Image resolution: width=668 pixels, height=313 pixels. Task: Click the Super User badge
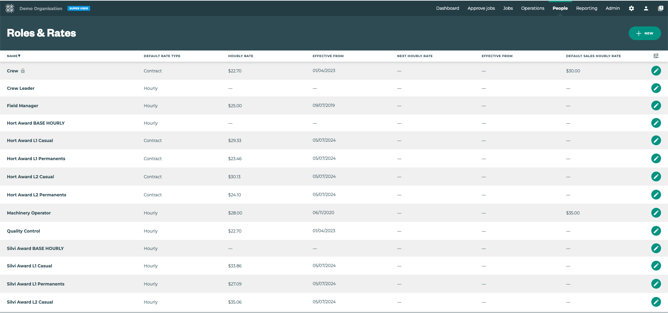pos(79,8)
